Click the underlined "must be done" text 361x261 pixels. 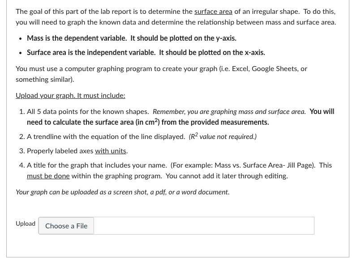tap(48, 176)
